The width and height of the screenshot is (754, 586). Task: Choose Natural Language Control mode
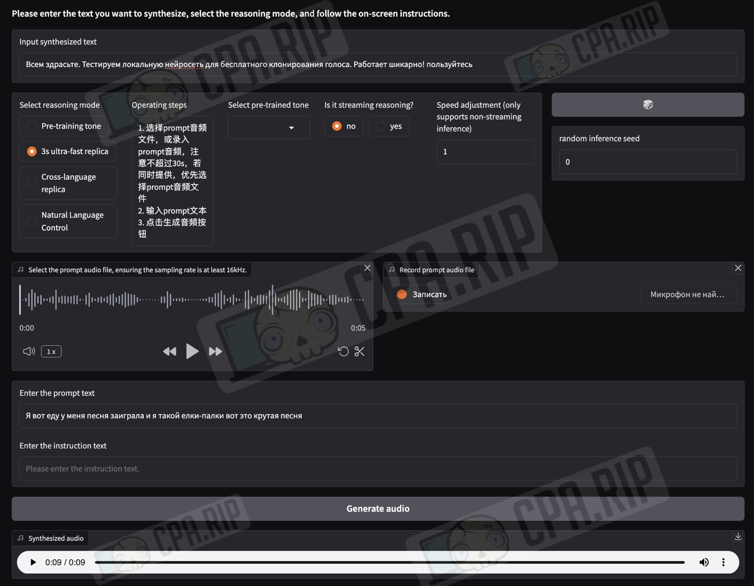tap(32, 221)
